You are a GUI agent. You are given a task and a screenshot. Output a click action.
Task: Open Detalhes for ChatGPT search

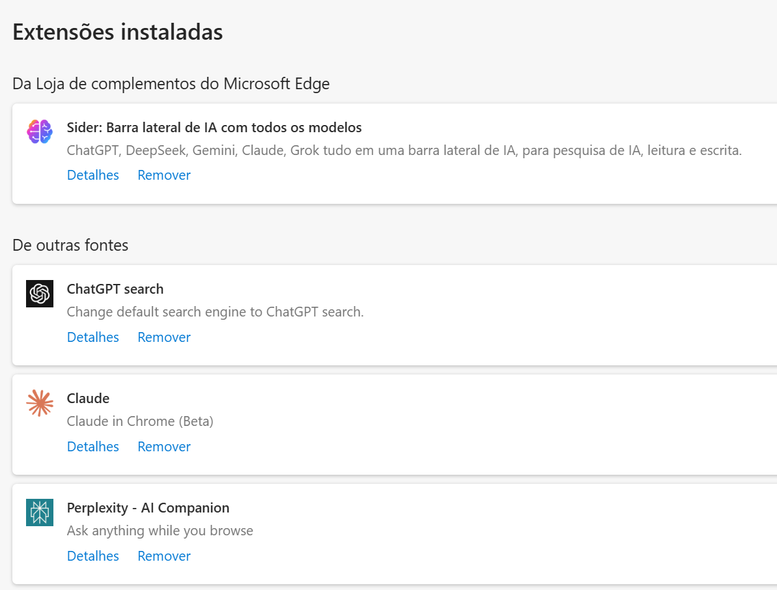(92, 337)
